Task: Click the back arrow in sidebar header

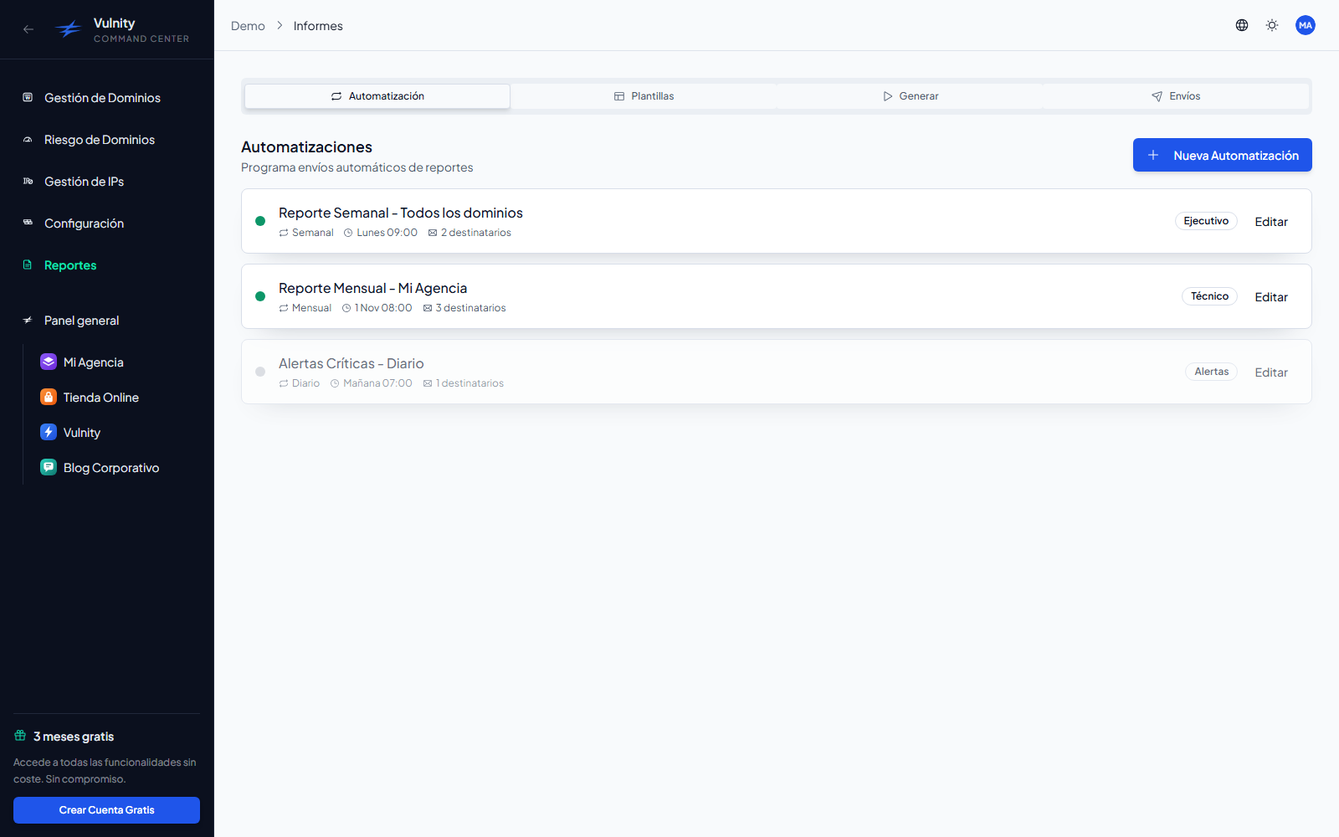Action: (28, 29)
